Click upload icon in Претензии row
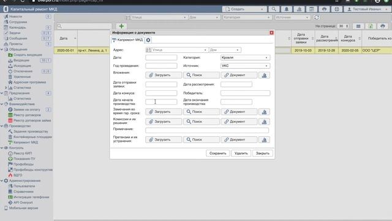This screenshot has width=392, height=221. 264,139
